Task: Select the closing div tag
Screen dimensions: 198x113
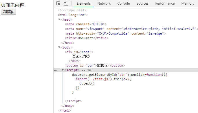Action: (x=74, y=61)
